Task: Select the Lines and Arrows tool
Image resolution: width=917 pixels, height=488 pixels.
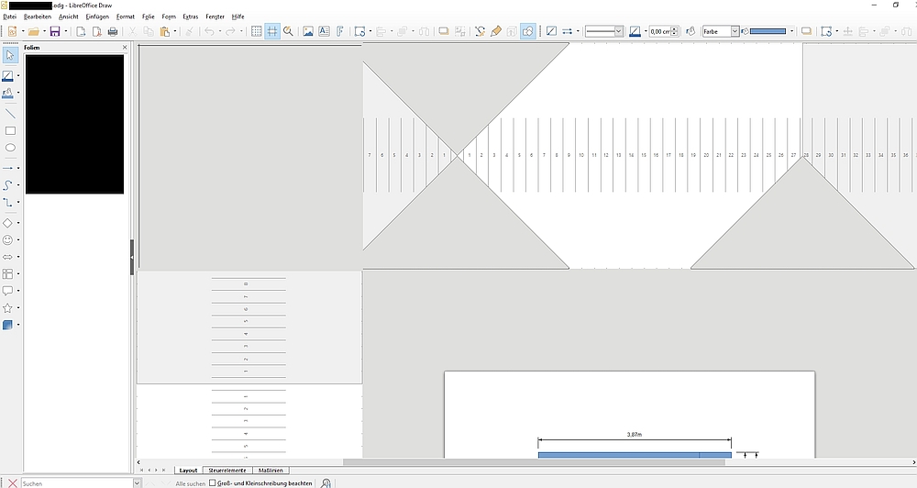Action: 7,169
